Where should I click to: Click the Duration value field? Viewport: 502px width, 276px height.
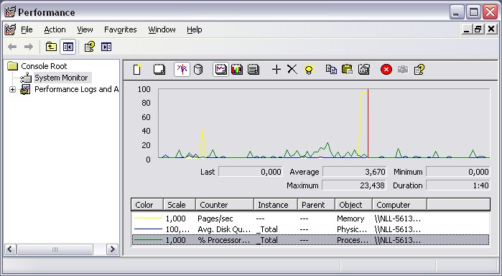point(457,185)
